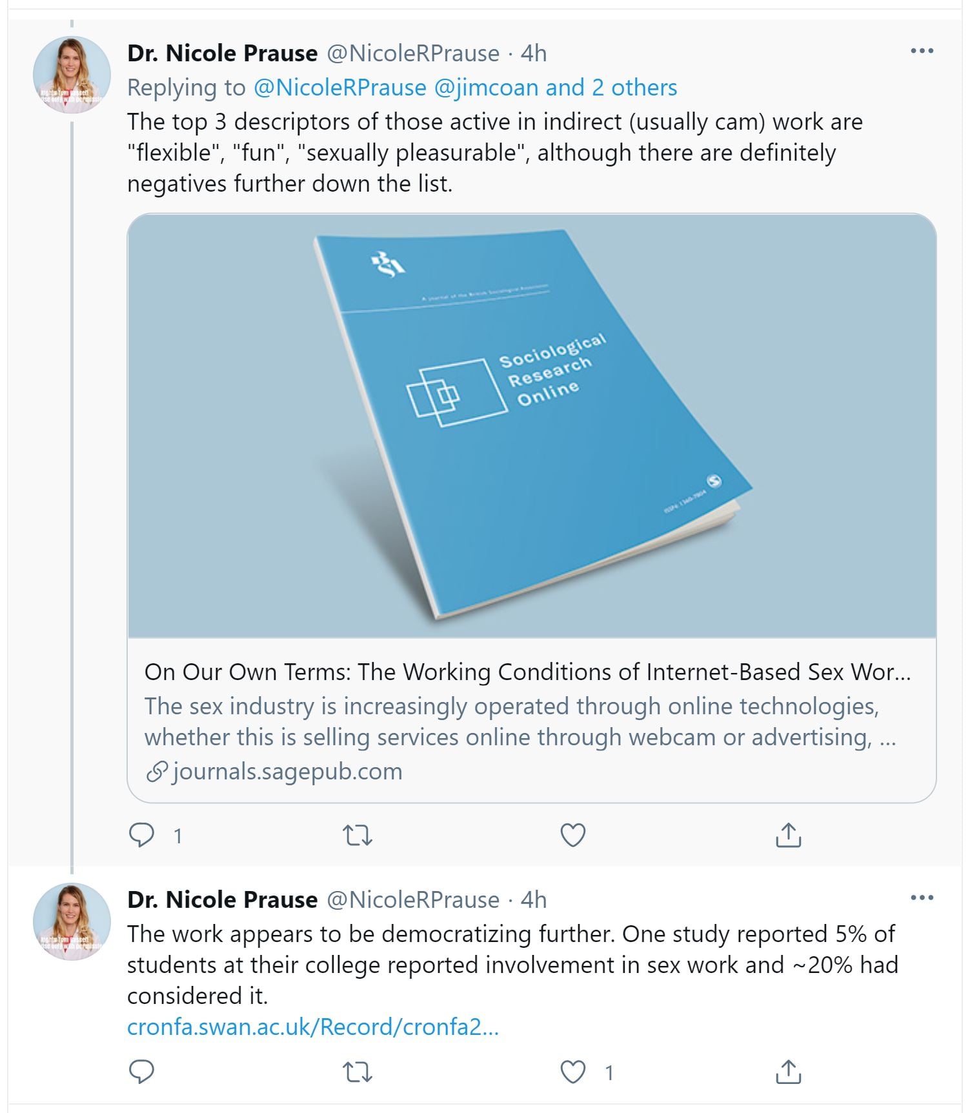Click the journals.sagepub.com link icon
Screen dimensions: 970x1113
click(x=157, y=772)
